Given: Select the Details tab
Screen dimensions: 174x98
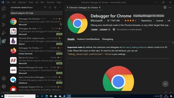Looking at the screenshot, I should (71, 39).
